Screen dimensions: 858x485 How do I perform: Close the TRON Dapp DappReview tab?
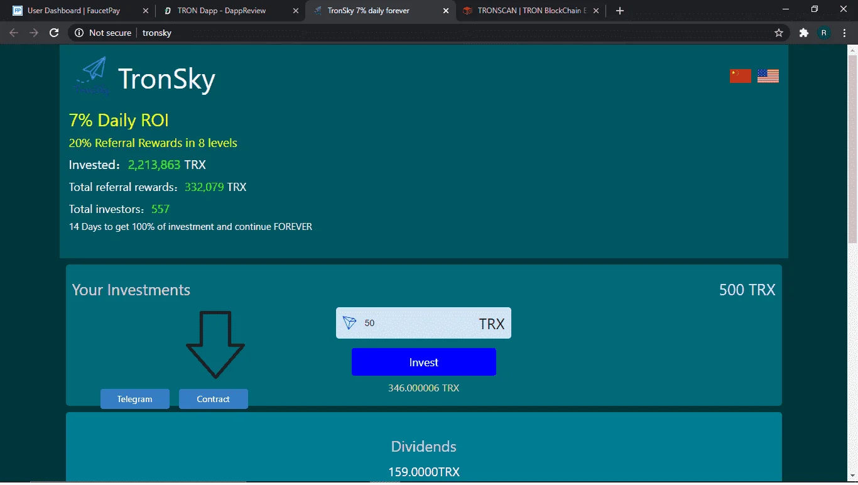coord(295,11)
